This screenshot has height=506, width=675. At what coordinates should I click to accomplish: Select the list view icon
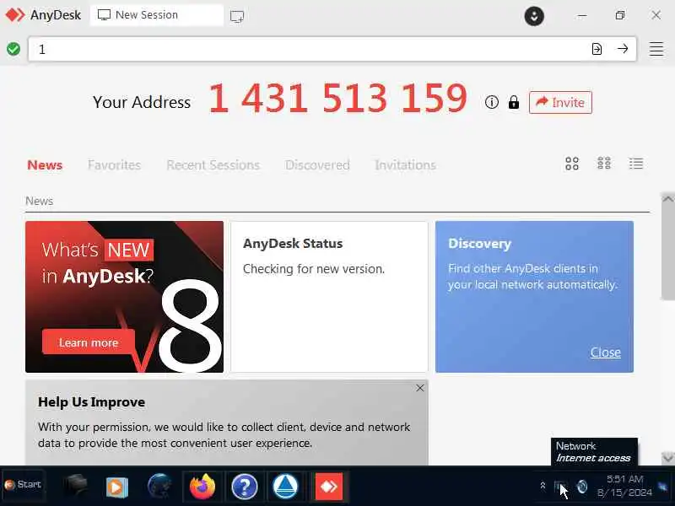coord(636,164)
